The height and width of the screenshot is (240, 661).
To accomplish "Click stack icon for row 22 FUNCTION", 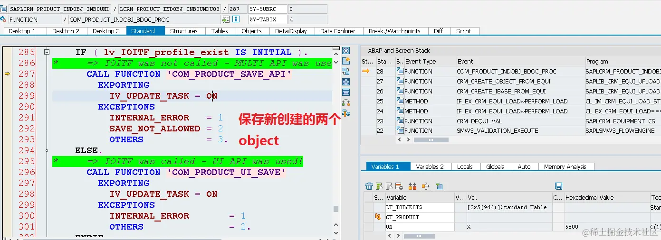I will point(400,130).
